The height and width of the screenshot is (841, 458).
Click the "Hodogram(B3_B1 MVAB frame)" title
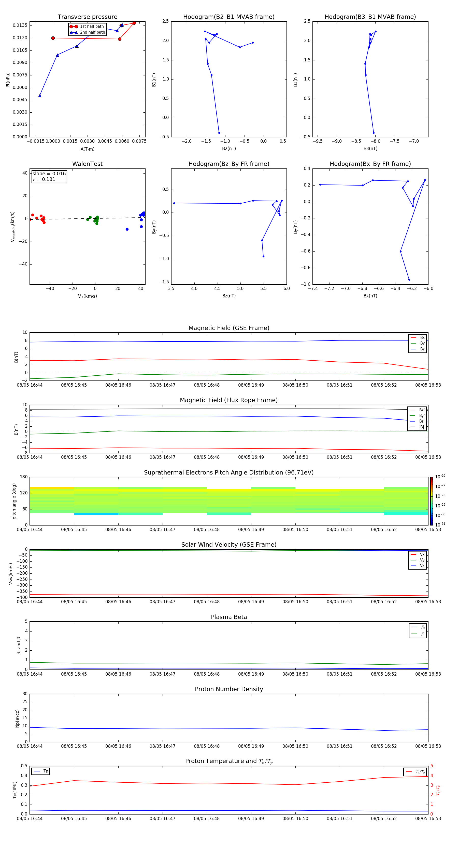[x=370, y=17]
